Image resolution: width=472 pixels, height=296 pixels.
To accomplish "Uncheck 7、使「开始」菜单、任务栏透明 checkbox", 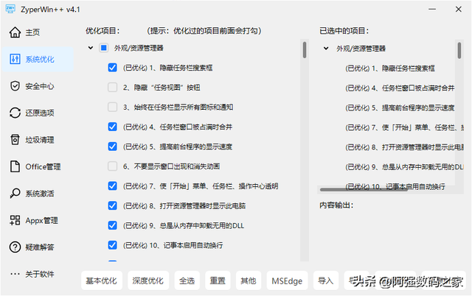I will click(113, 186).
